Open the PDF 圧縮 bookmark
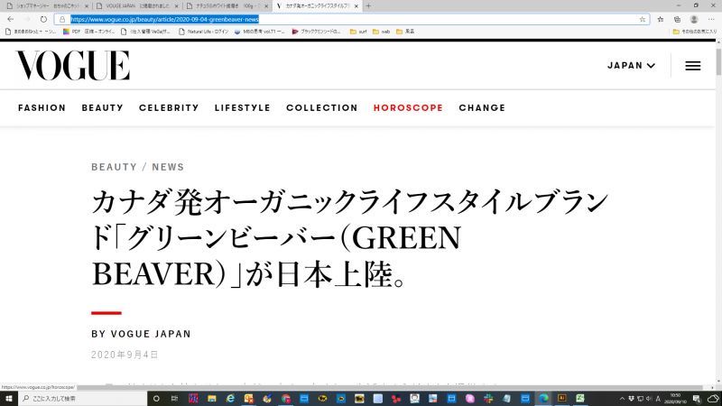 click(x=88, y=32)
